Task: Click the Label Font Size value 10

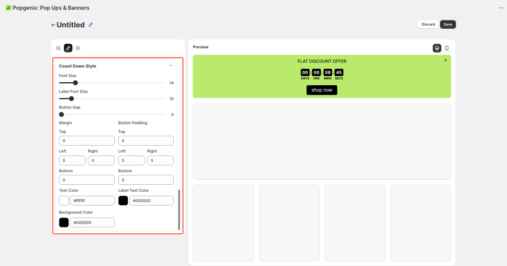Action: pos(171,99)
